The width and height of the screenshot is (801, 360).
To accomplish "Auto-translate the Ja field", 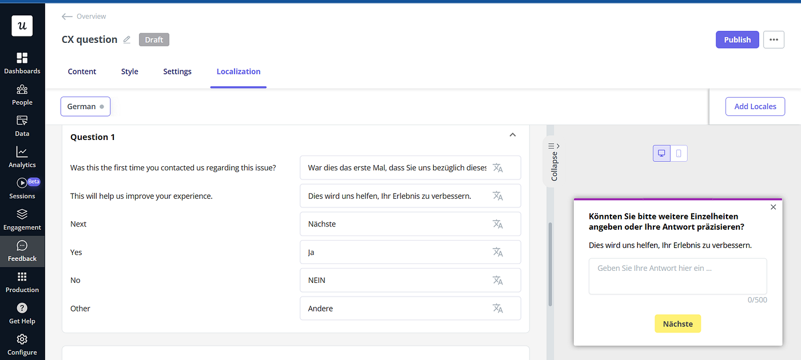I will pos(498,252).
